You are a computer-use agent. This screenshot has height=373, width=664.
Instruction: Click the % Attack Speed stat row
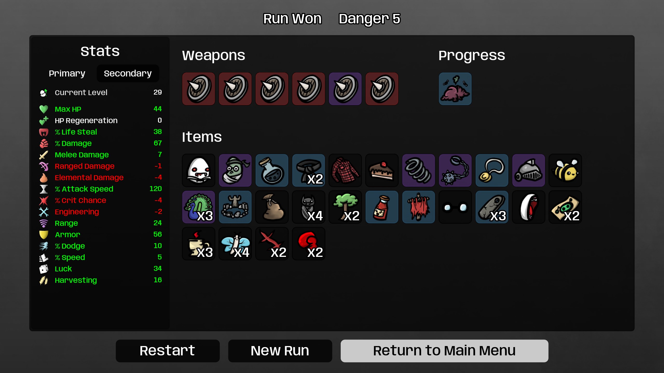(100, 189)
